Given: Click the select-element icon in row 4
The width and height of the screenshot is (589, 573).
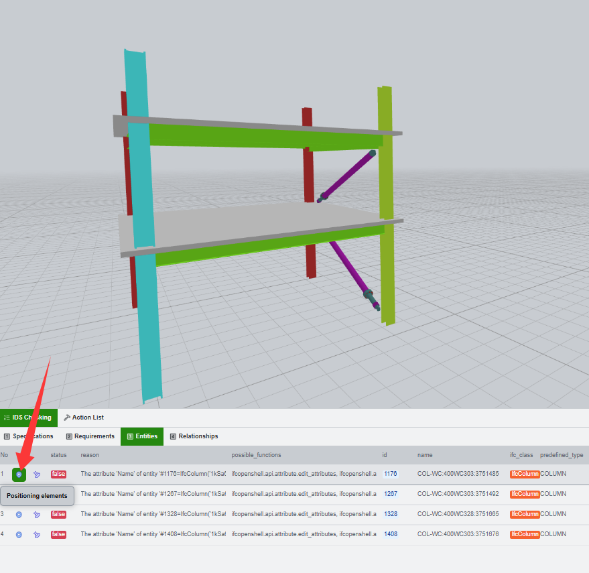Looking at the screenshot, I should [37, 534].
